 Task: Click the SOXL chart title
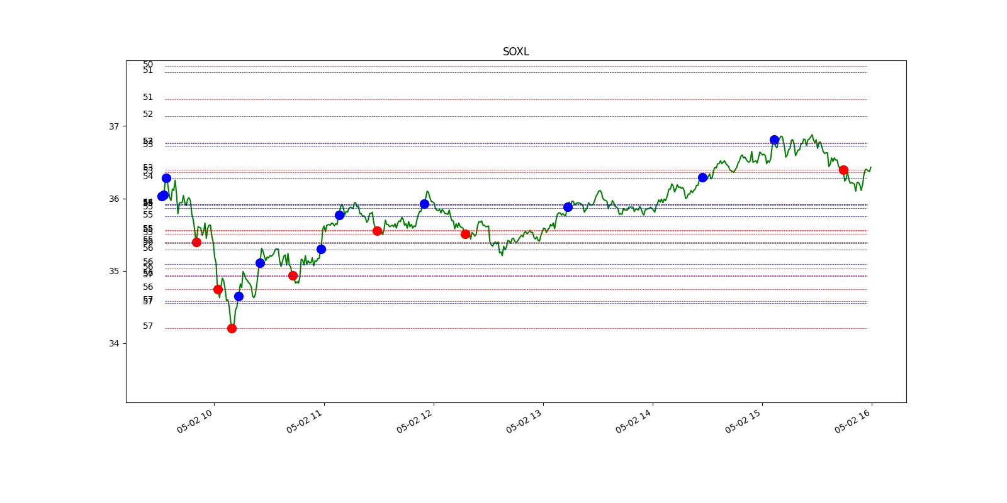[515, 52]
